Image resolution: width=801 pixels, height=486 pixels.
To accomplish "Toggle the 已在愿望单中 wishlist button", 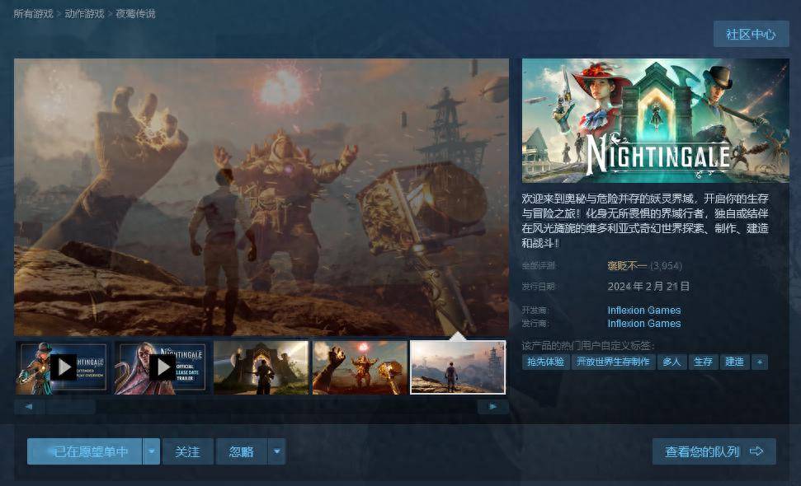I will point(85,451).
